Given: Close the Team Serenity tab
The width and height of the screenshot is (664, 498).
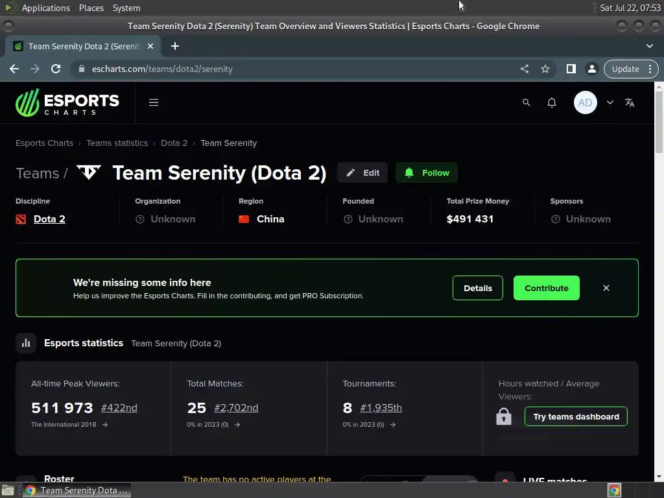Looking at the screenshot, I should coord(150,46).
